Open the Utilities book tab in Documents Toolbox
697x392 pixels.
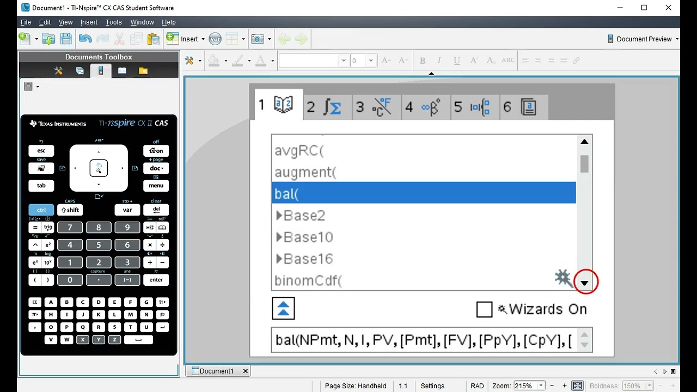click(x=122, y=71)
